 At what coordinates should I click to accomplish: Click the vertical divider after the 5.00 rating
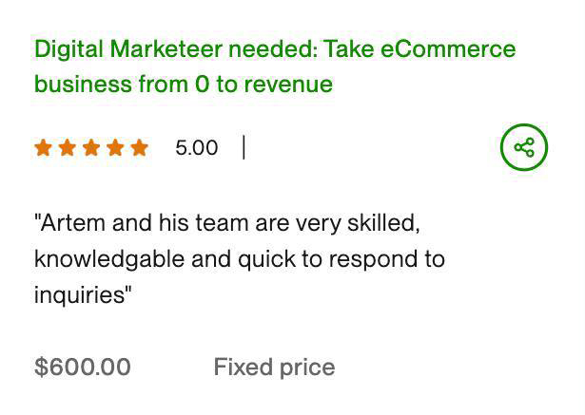[x=244, y=147]
